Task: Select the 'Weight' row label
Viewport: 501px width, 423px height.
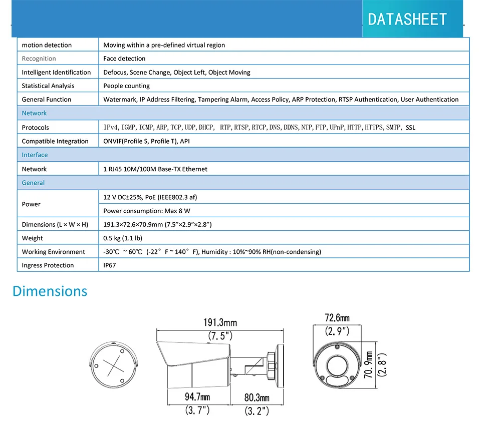Action: tap(32, 238)
